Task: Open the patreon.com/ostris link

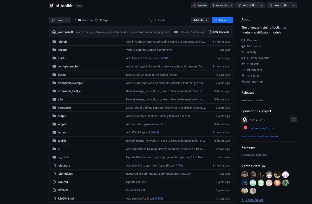Action: tap(262, 128)
